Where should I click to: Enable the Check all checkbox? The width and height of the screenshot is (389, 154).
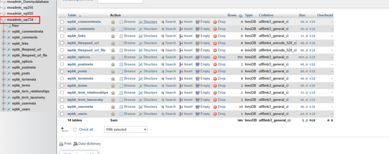click(x=75, y=129)
